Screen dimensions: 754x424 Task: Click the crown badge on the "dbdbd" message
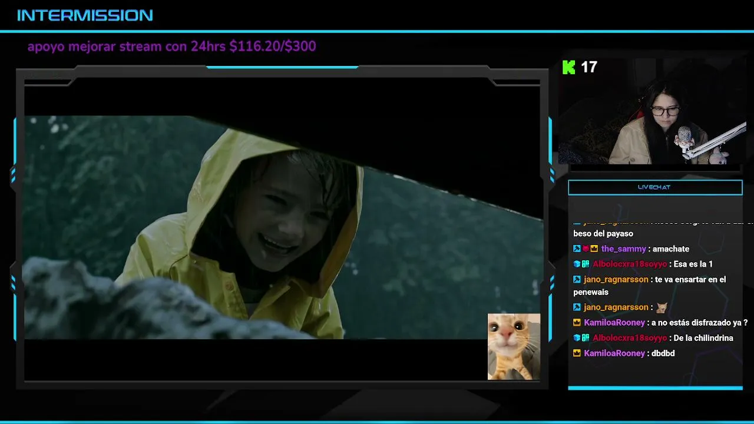(577, 353)
